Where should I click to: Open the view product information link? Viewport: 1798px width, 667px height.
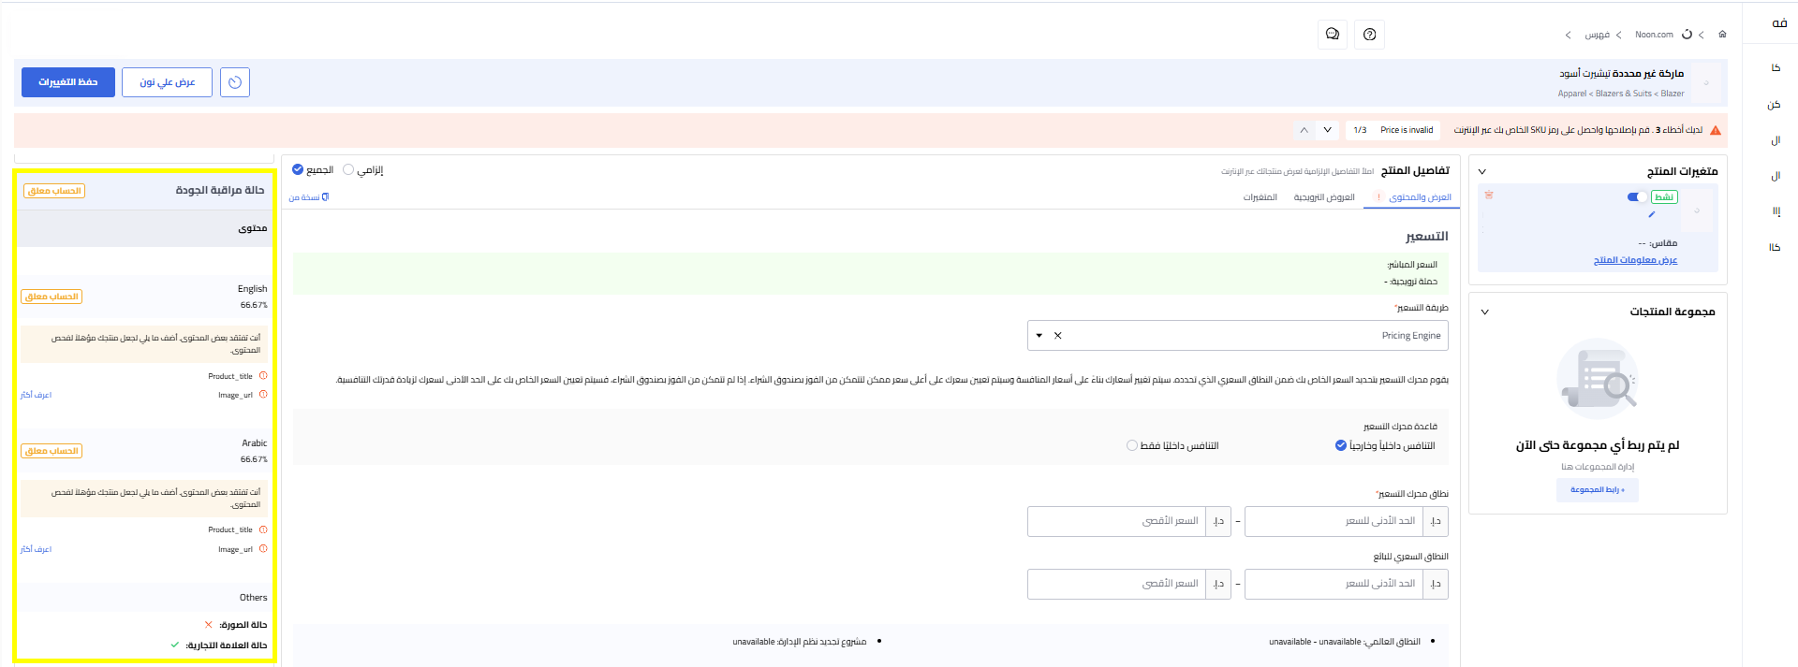click(x=1635, y=260)
